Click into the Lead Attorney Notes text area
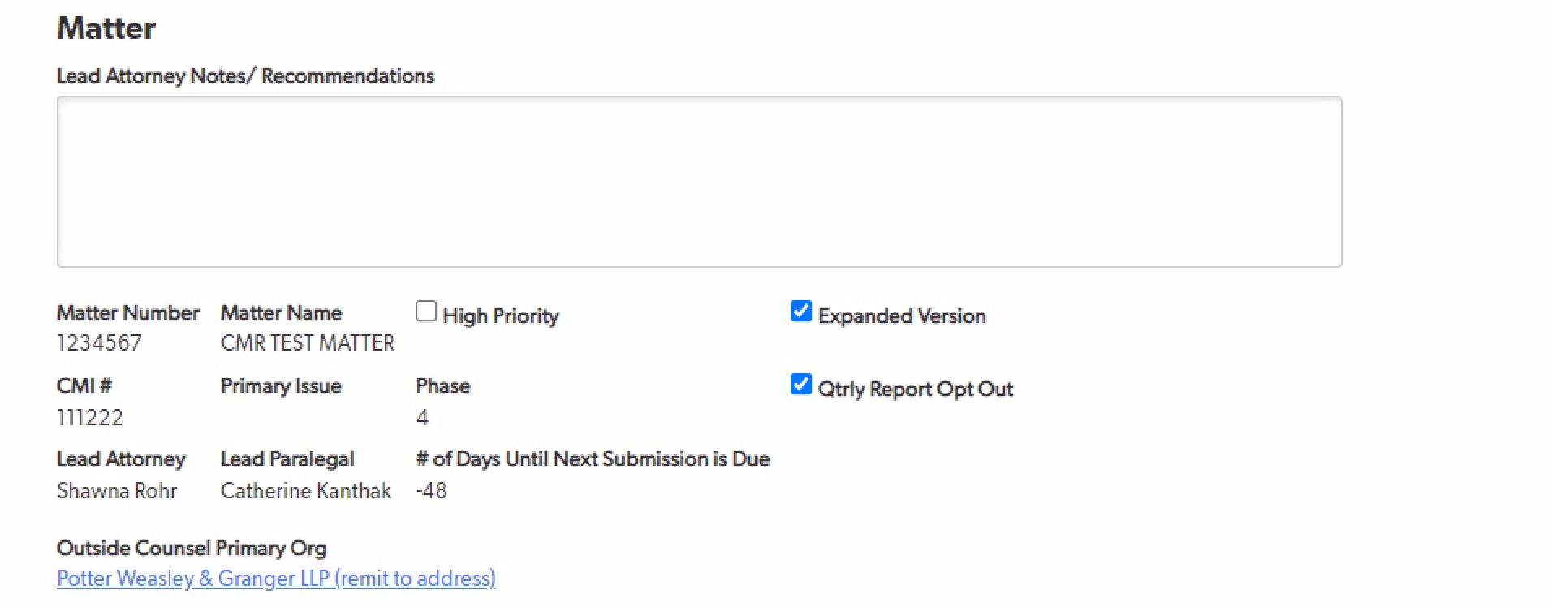The height and width of the screenshot is (607, 1552). click(698, 182)
